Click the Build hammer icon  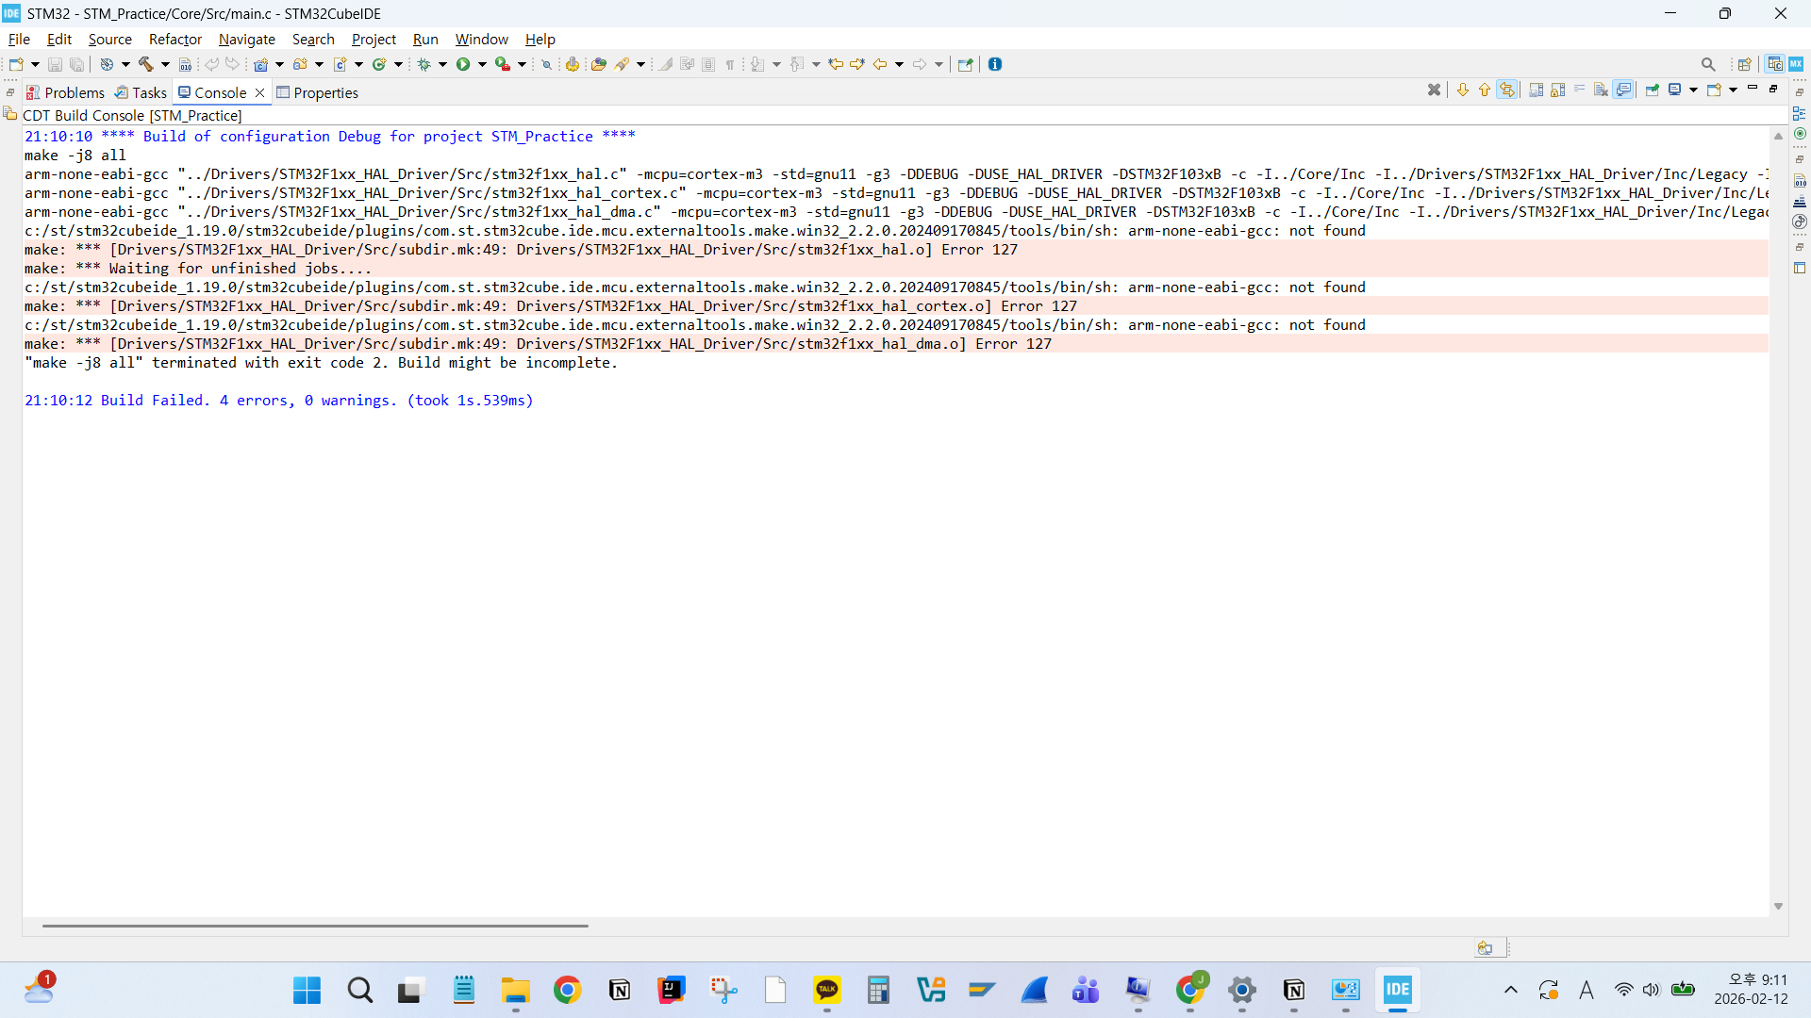pos(146,64)
